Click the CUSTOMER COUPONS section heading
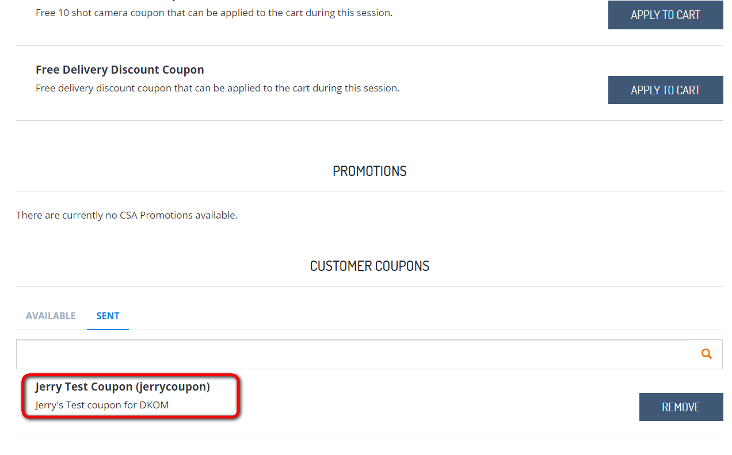732x455 pixels. [369, 266]
